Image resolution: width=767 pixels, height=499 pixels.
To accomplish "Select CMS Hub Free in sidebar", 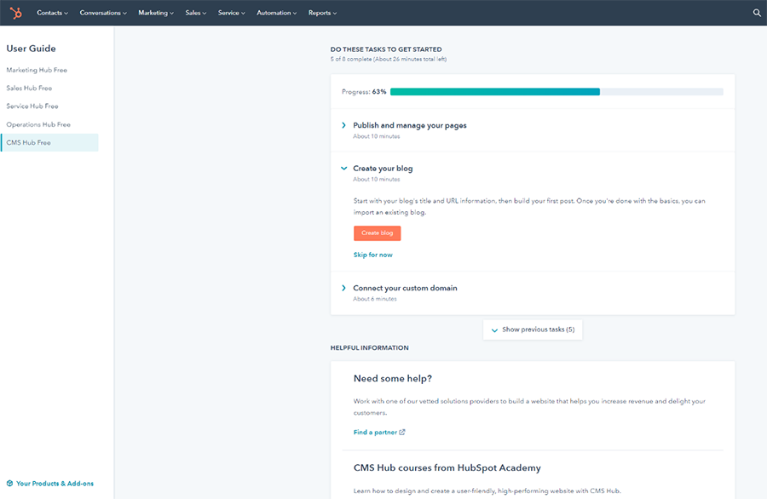I will click(50, 143).
